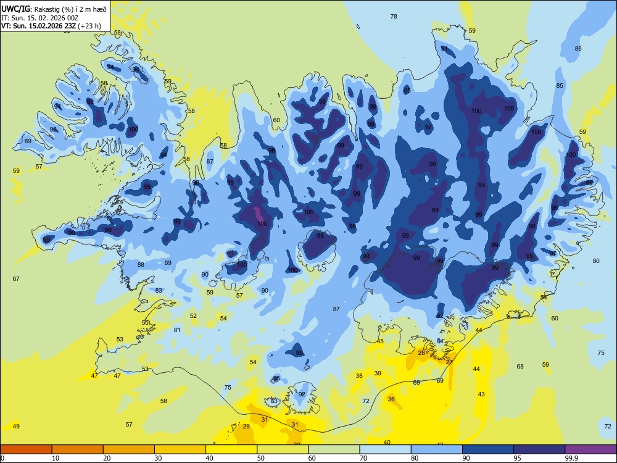The height and width of the screenshot is (463, 617).
Task: Click the map value "84"
Action: (440, 341)
